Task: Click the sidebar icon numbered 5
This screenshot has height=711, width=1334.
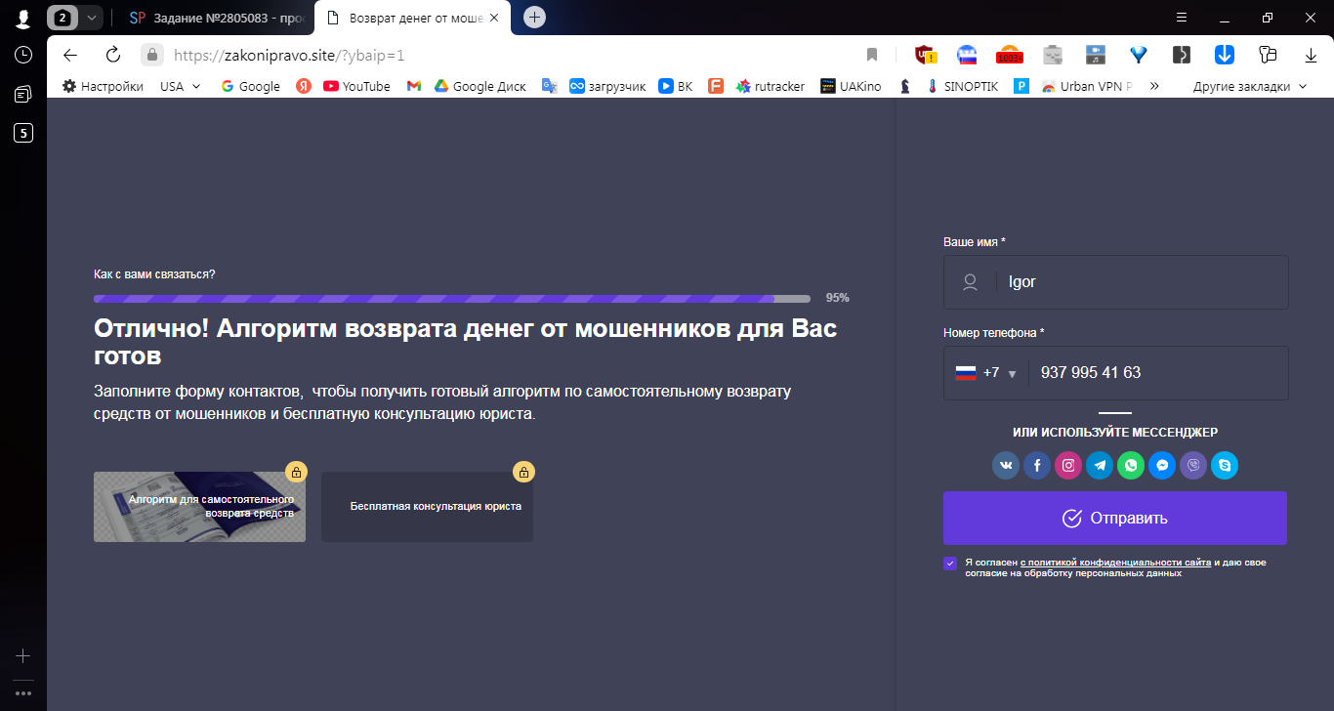Action: coord(23,133)
